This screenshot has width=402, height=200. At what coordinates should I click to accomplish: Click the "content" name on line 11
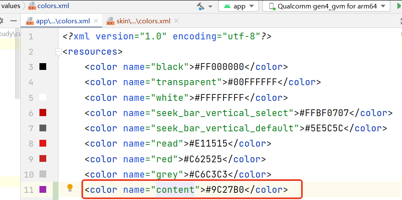176,190
